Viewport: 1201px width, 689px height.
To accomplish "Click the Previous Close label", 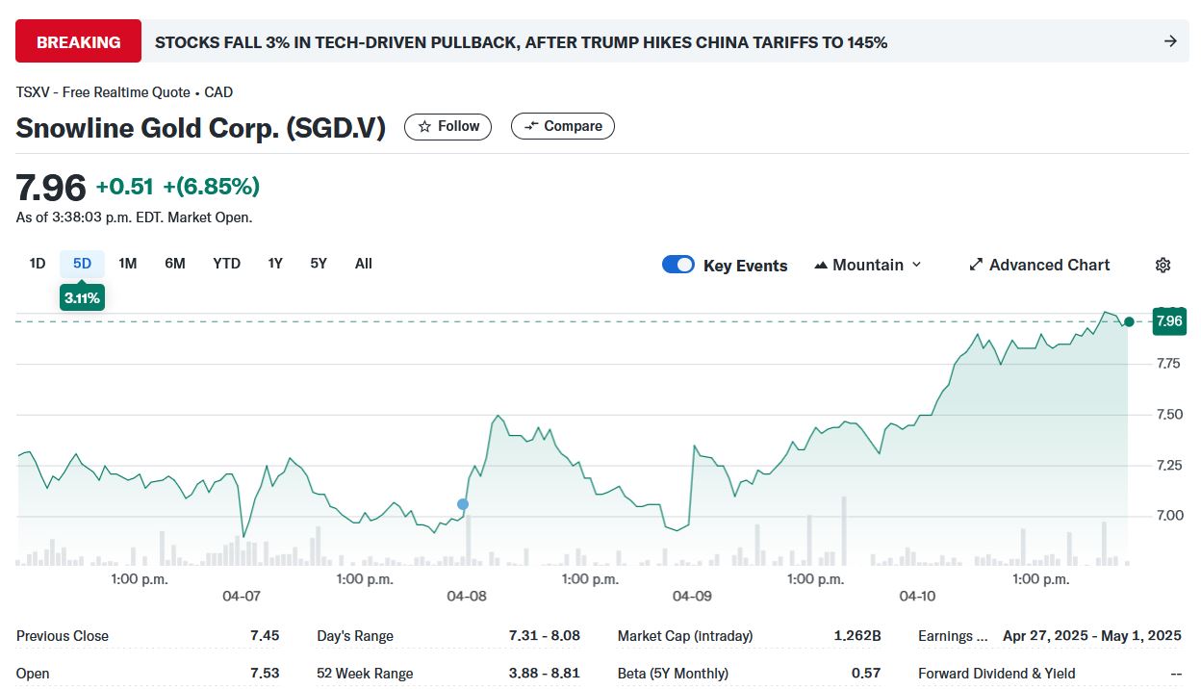I will point(63,636).
